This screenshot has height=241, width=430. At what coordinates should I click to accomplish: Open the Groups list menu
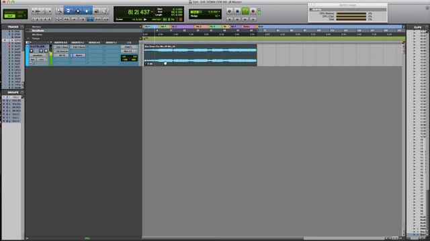22,92
